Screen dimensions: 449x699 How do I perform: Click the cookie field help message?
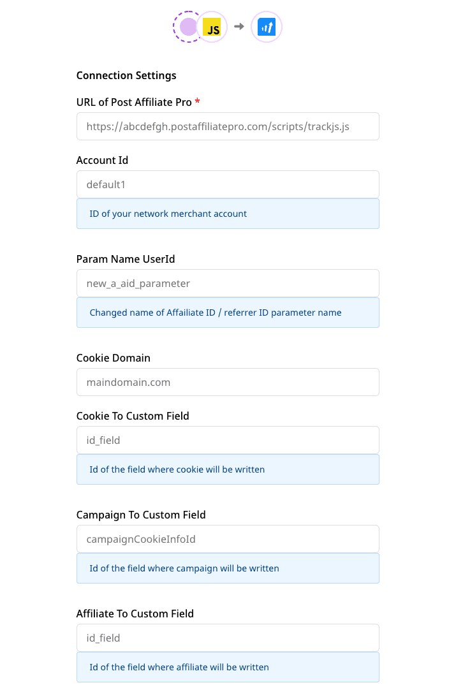pos(228,469)
